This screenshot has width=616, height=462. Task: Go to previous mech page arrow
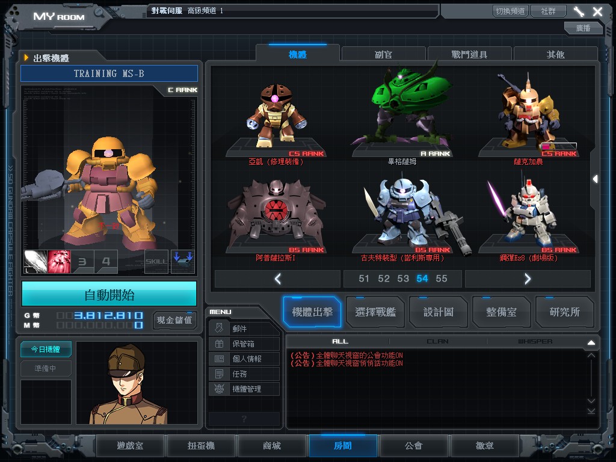277,279
